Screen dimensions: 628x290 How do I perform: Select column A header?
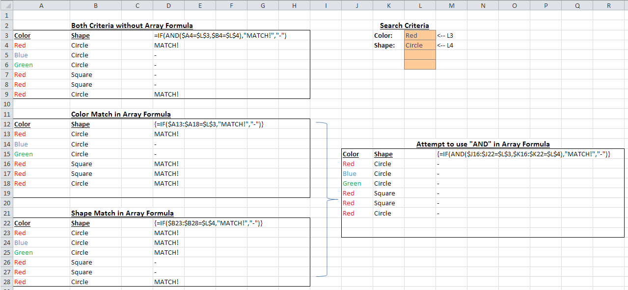(41, 6)
